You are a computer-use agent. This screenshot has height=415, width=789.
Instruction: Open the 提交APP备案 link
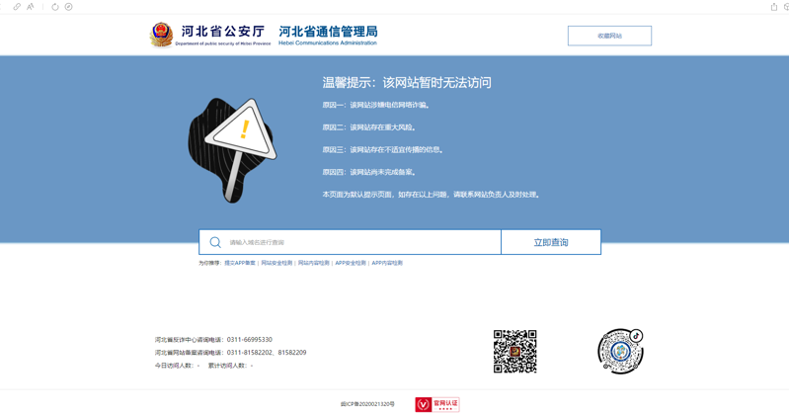[240, 263]
